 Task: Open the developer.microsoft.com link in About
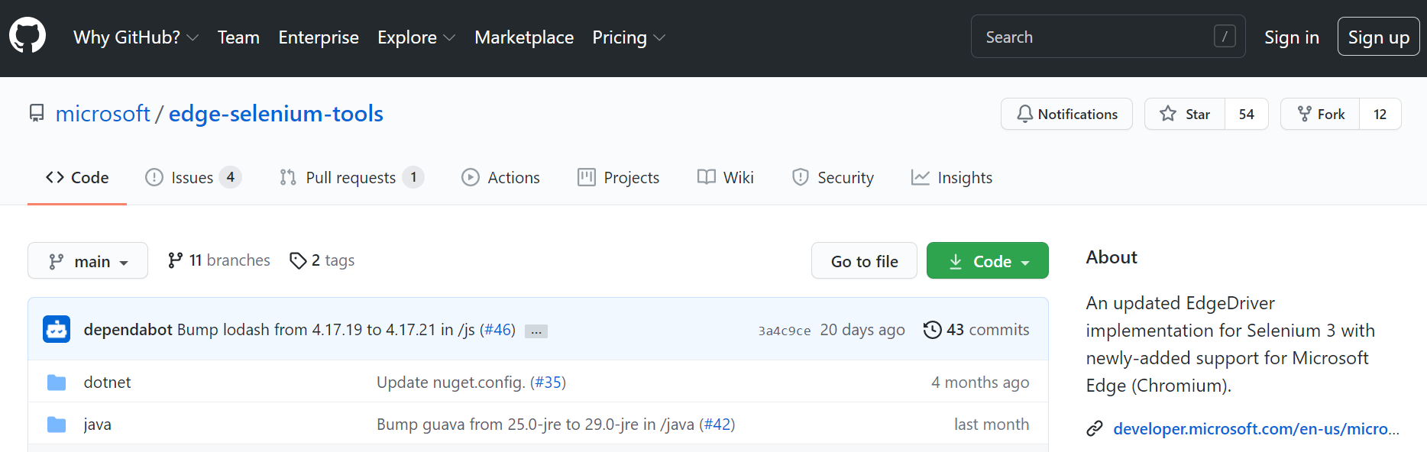(1256, 429)
